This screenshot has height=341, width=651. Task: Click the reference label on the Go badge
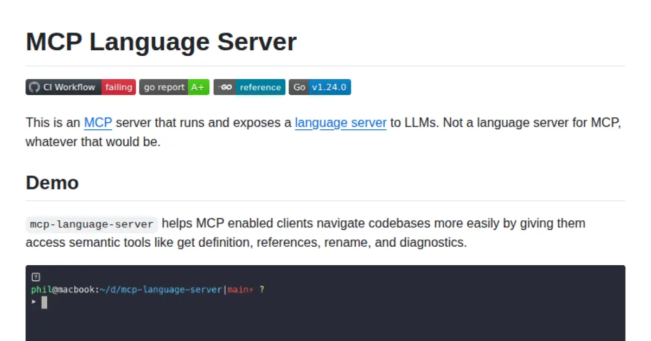[x=260, y=87]
